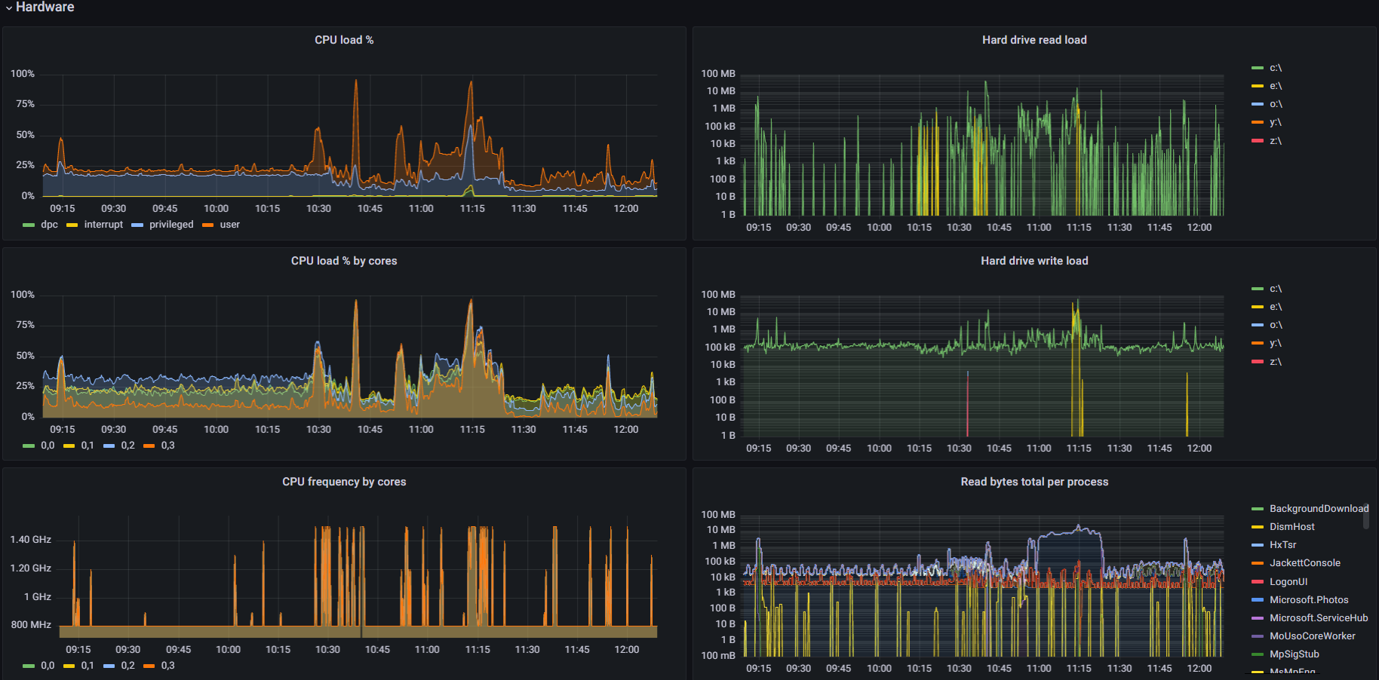Image resolution: width=1379 pixels, height=680 pixels.
Task: Toggle the privileged series in CPU load %
Action: tap(171, 225)
